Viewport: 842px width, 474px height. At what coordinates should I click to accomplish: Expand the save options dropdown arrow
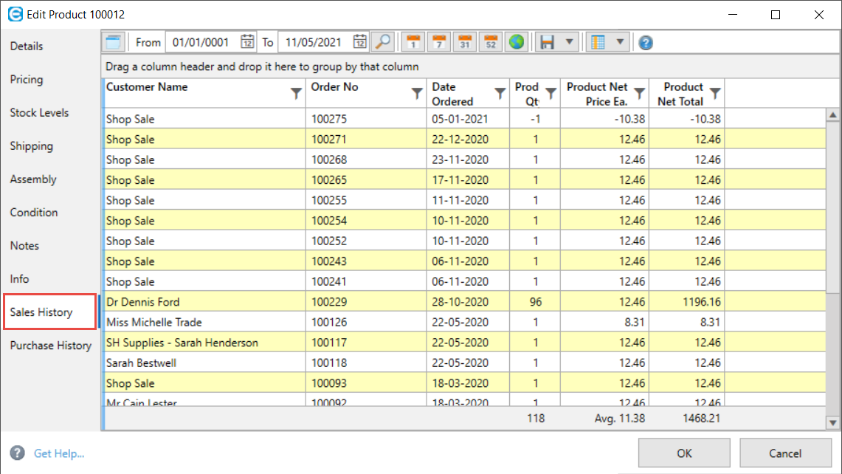569,42
